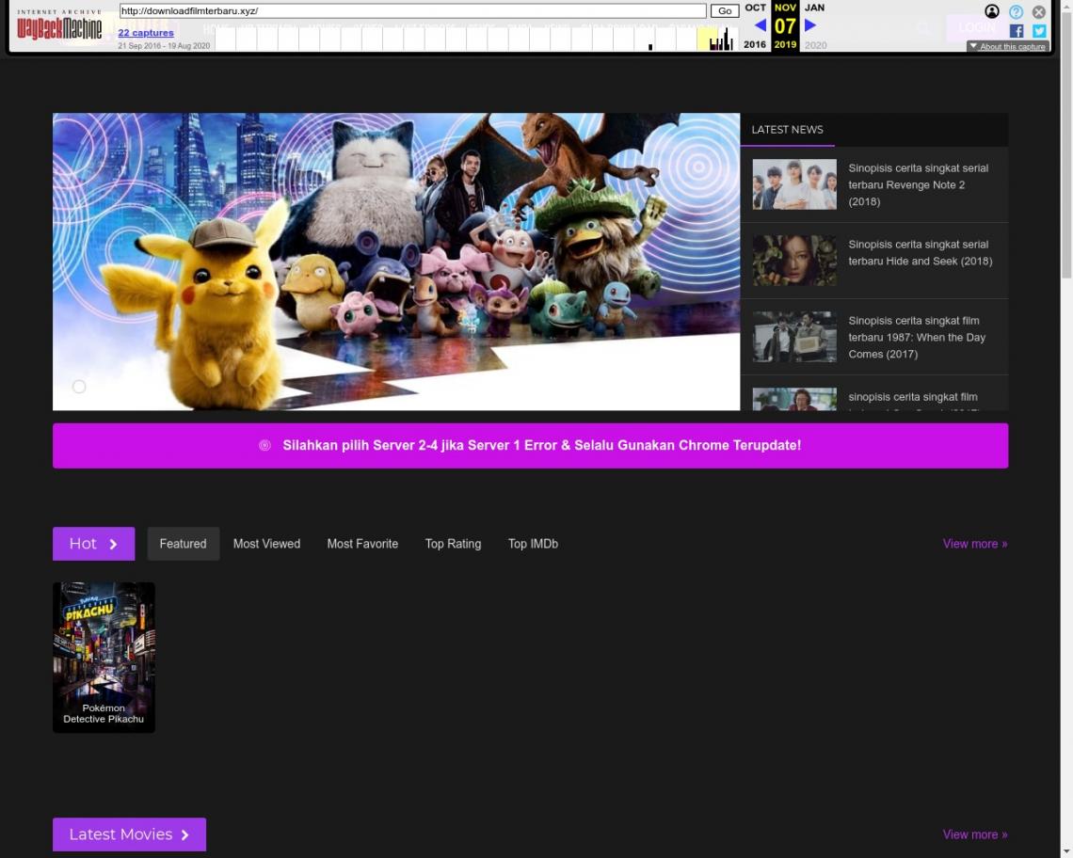Click the purple server notice banner
This screenshot has height=858, width=1073.
[x=530, y=445]
